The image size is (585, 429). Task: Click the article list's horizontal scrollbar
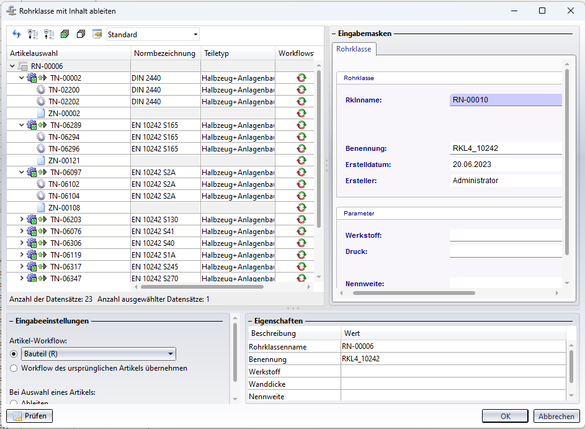202,287
